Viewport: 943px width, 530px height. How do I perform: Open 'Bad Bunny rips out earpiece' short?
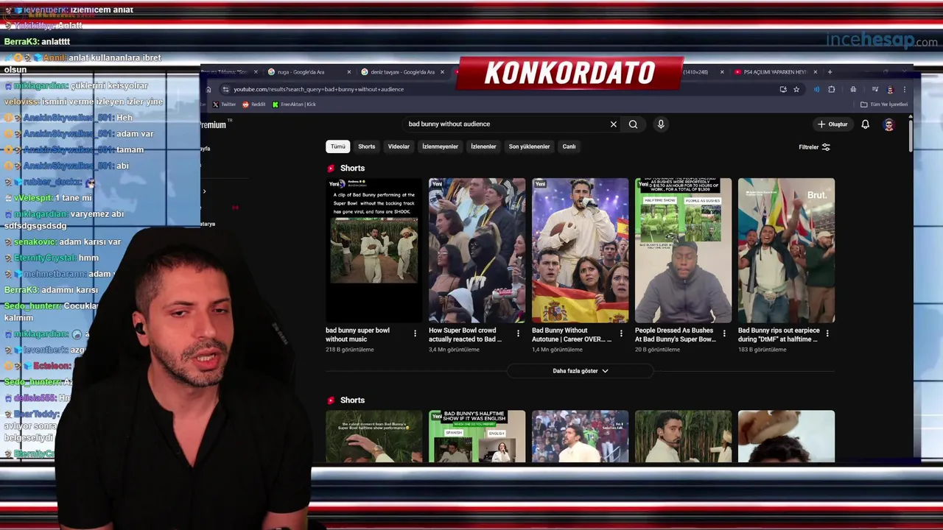787,250
